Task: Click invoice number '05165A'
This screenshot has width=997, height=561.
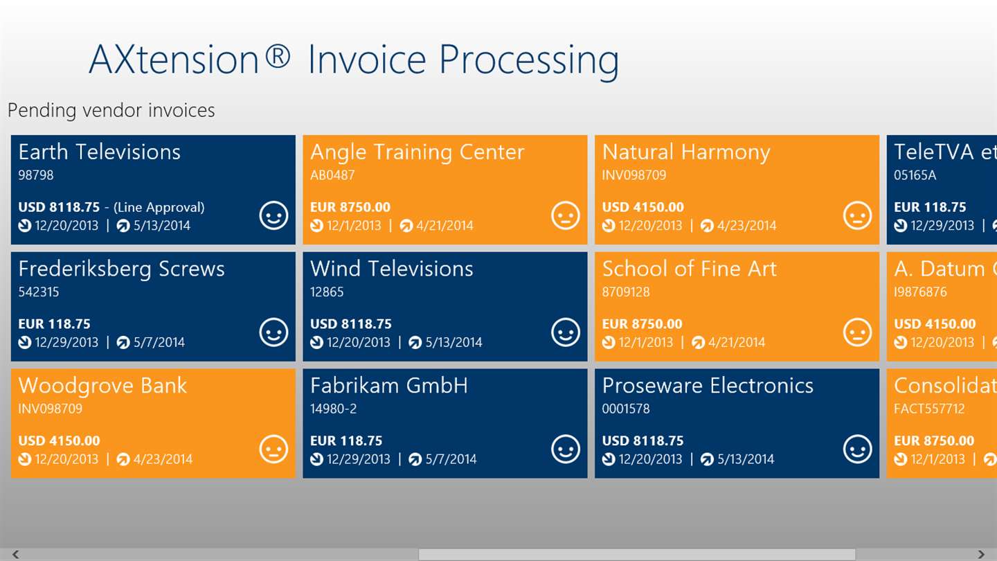Action: coord(915,175)
